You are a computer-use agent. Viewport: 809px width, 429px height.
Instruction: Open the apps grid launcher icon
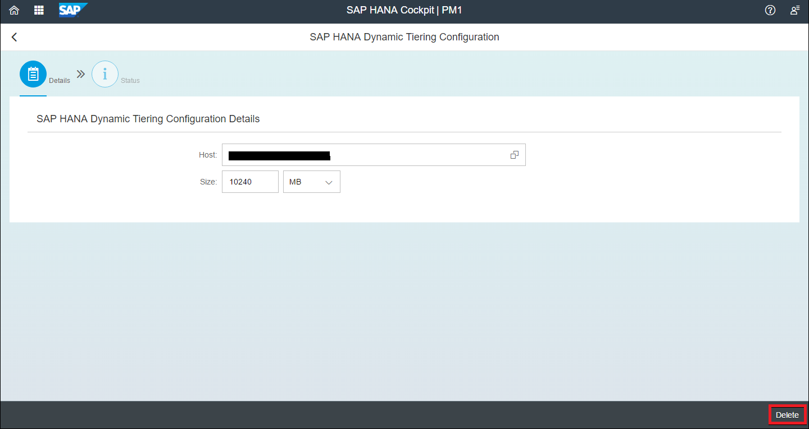(x=39, y=10)
